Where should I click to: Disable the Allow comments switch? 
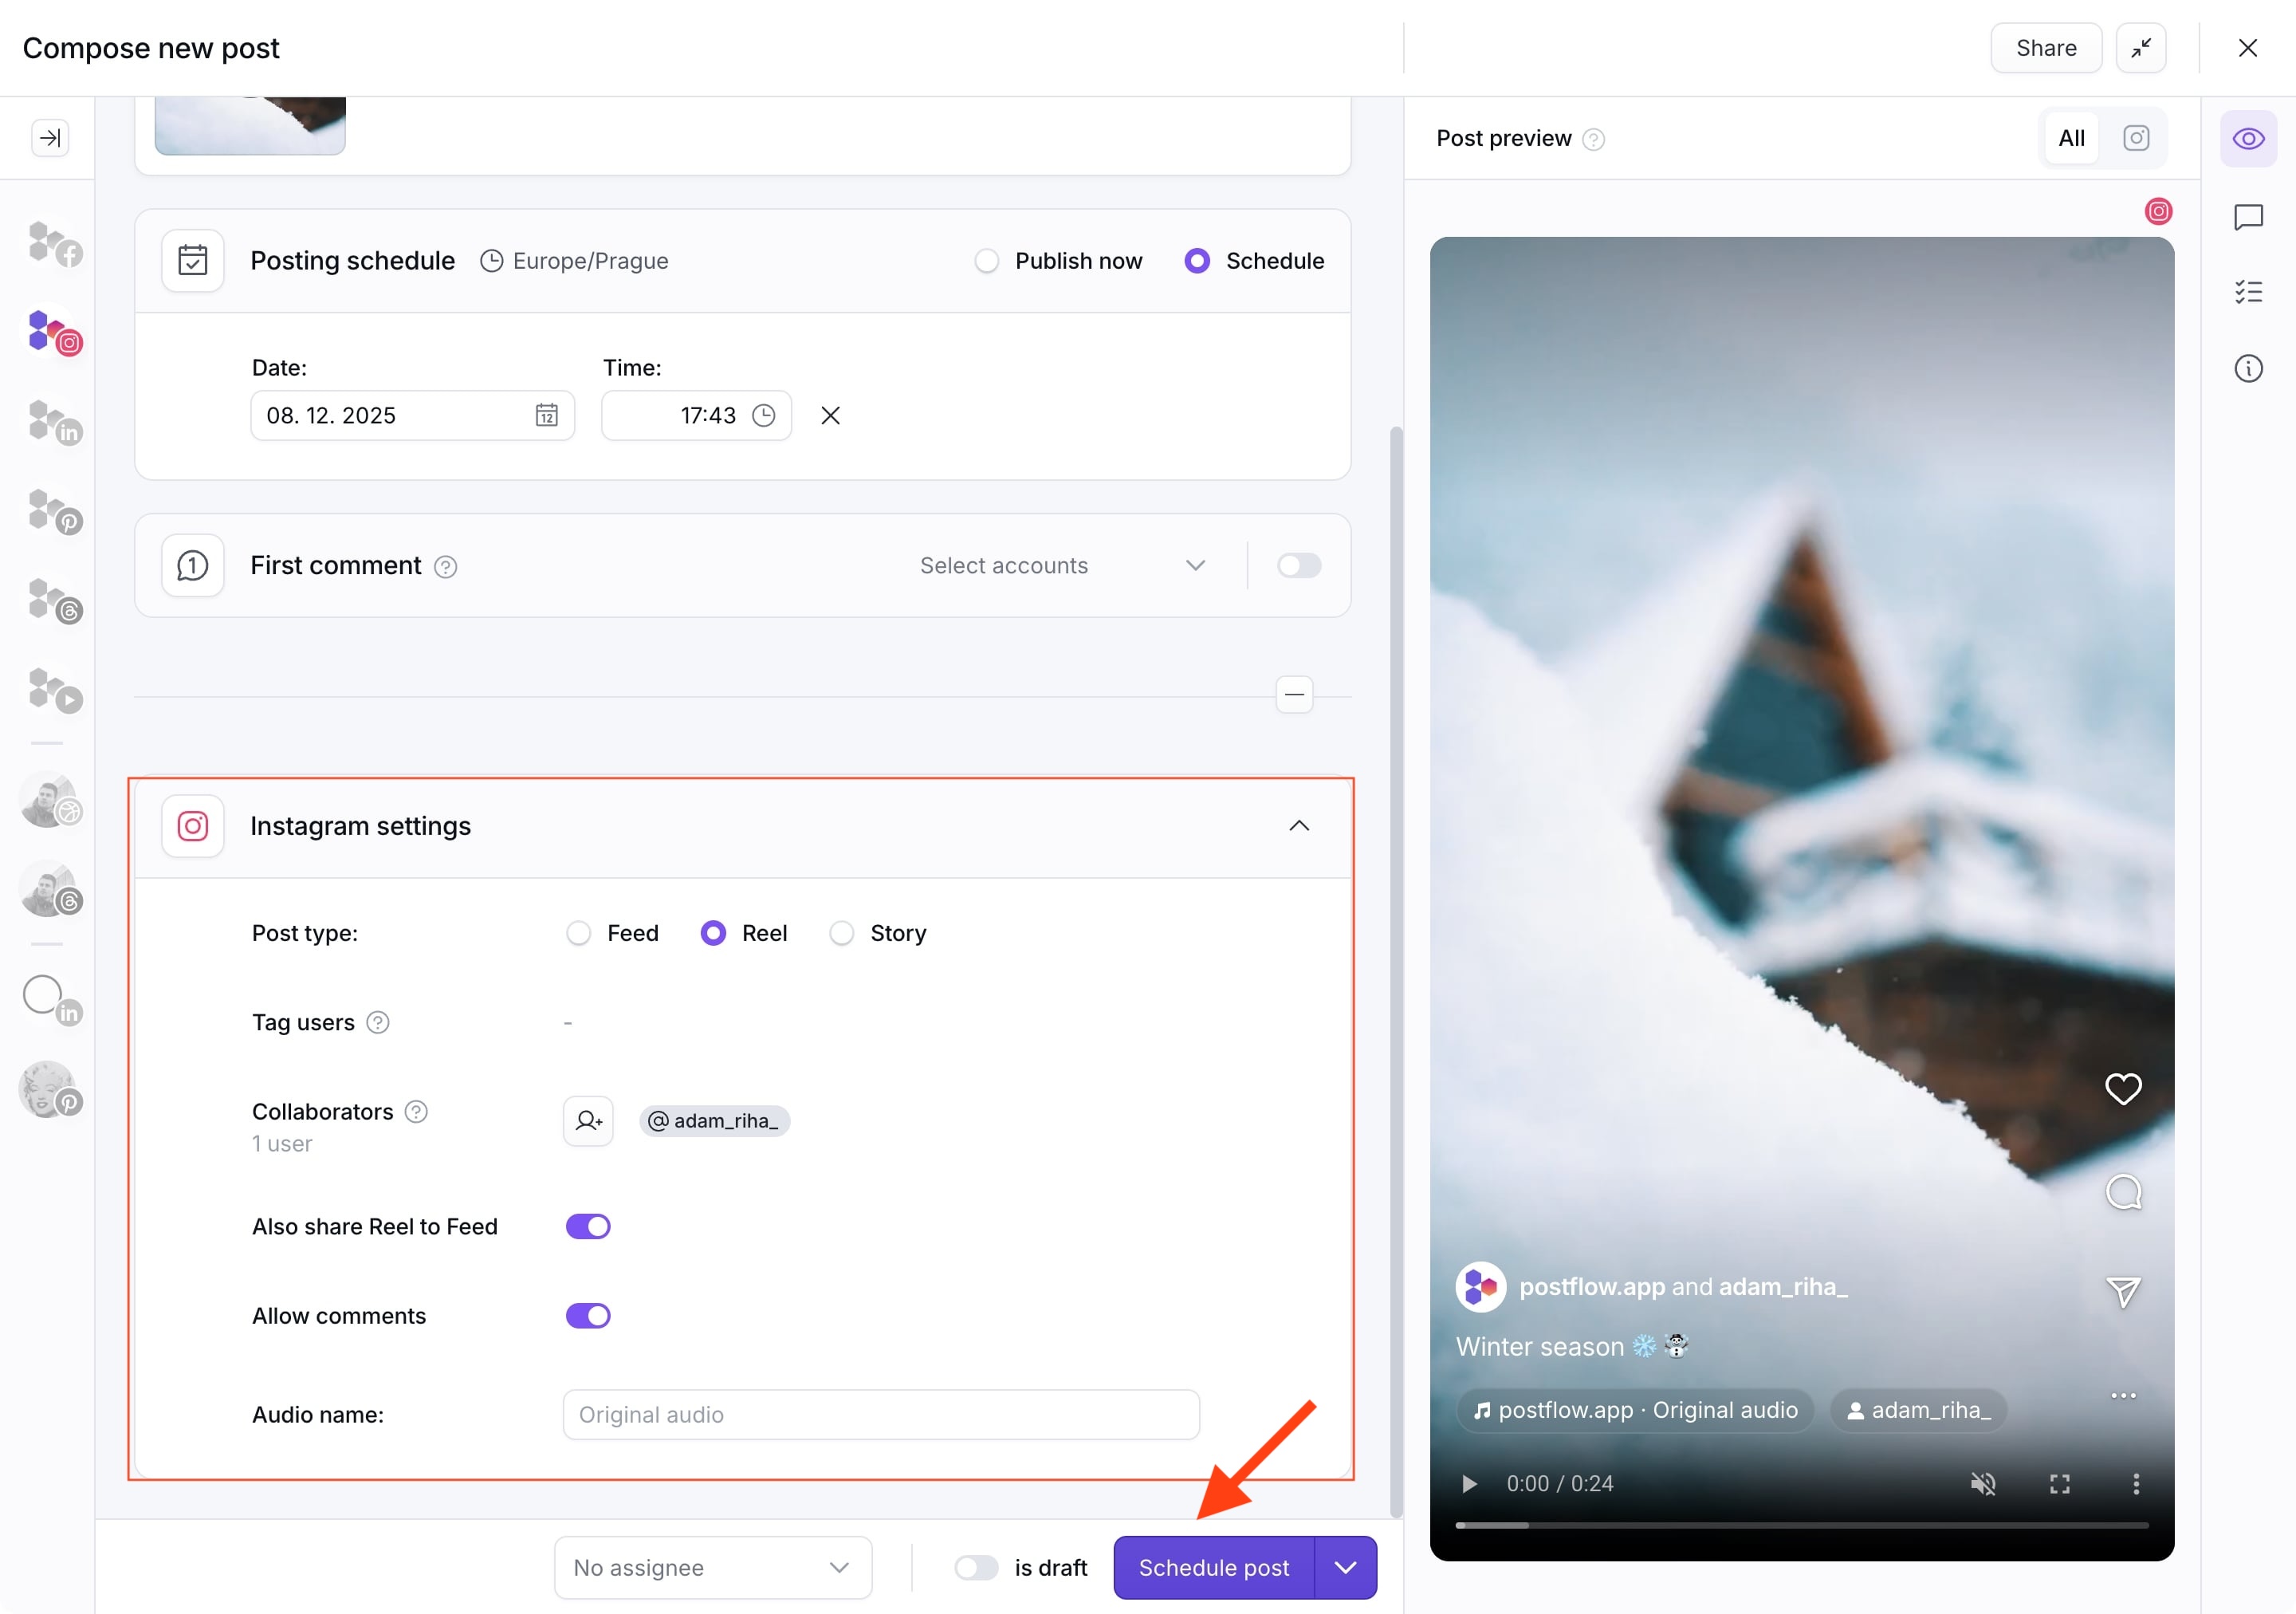588,1315
